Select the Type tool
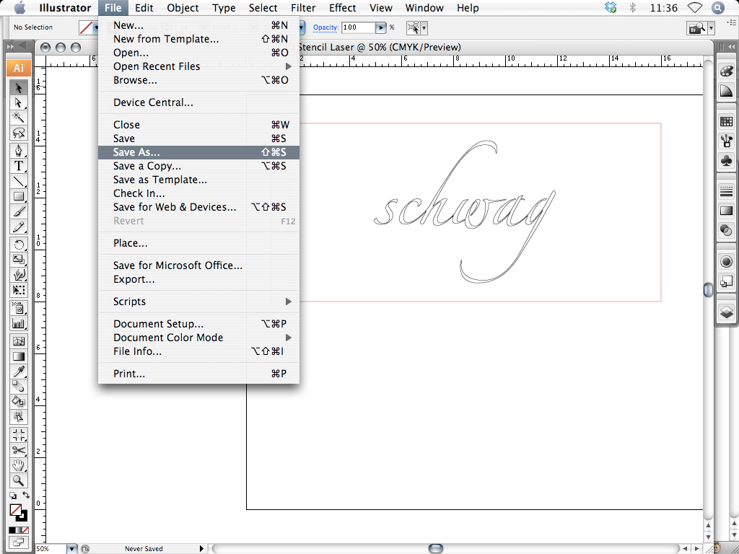 [18, 166]
